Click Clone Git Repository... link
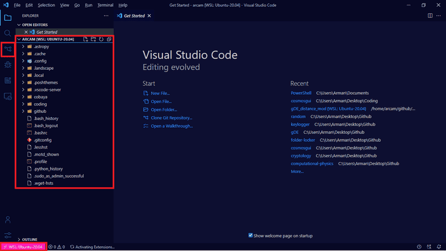Screen dimensions: 446x251 172,118
